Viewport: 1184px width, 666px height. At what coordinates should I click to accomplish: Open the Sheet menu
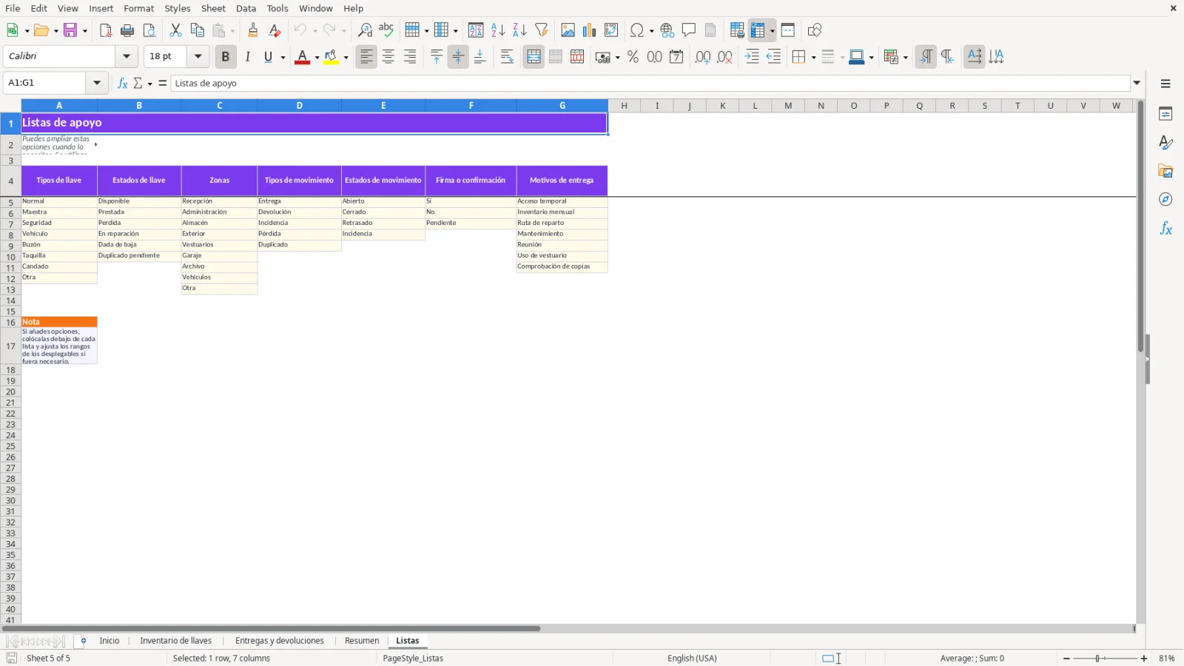[213, 8]
